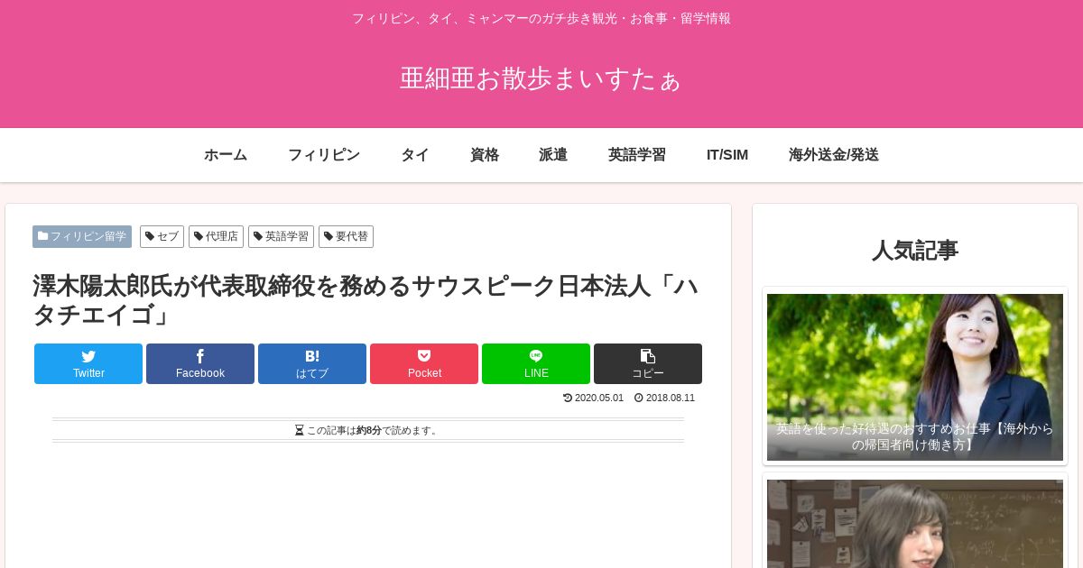This screenshot has width=1083, height=568.
Task: Open the 海外送金/発送 menu item
Action: [834, 155]
